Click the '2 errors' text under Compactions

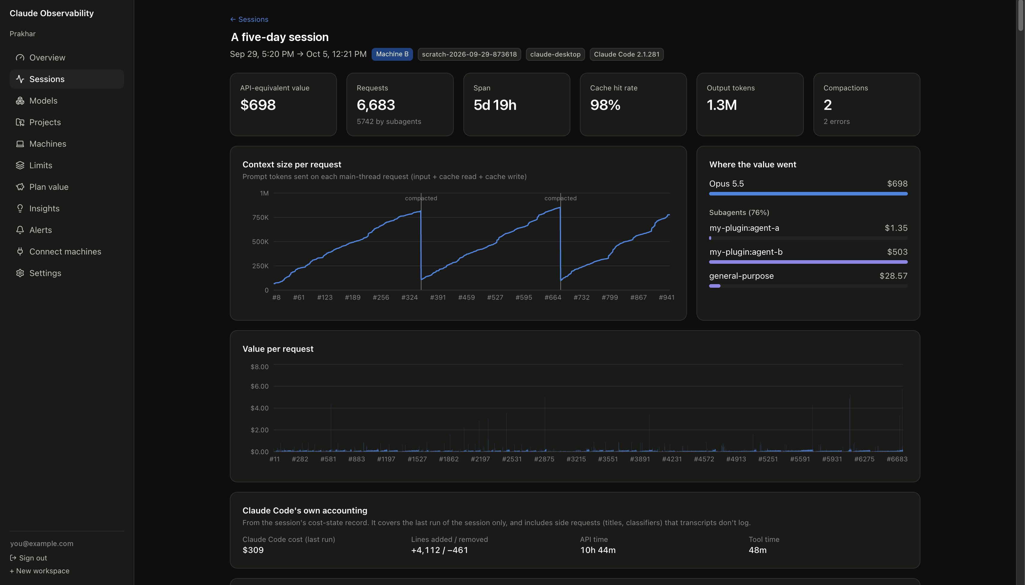[x=836, y=121]
